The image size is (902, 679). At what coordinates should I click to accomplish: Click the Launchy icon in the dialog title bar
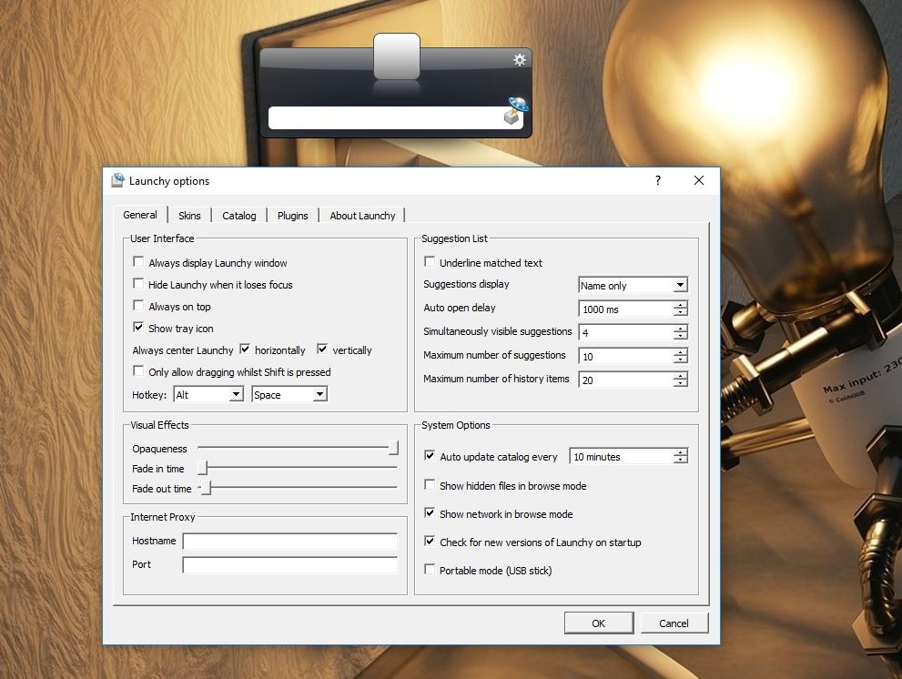coord(118,180)
